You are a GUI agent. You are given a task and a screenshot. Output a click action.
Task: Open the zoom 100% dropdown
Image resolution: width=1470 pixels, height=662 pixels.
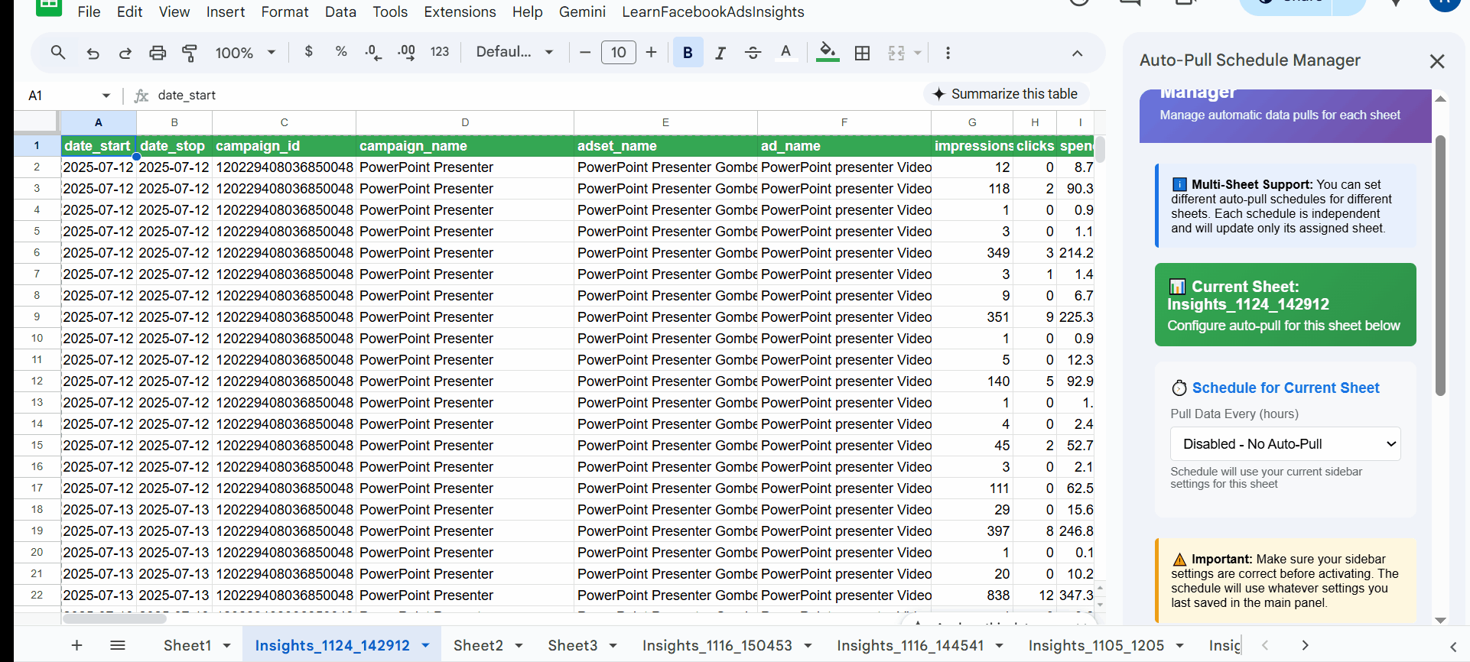click(245, 53)
